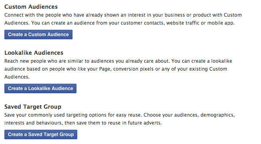Select the Saved Target Group heading
The height and width of the screenshot is (144, 261).
point(33,107)
